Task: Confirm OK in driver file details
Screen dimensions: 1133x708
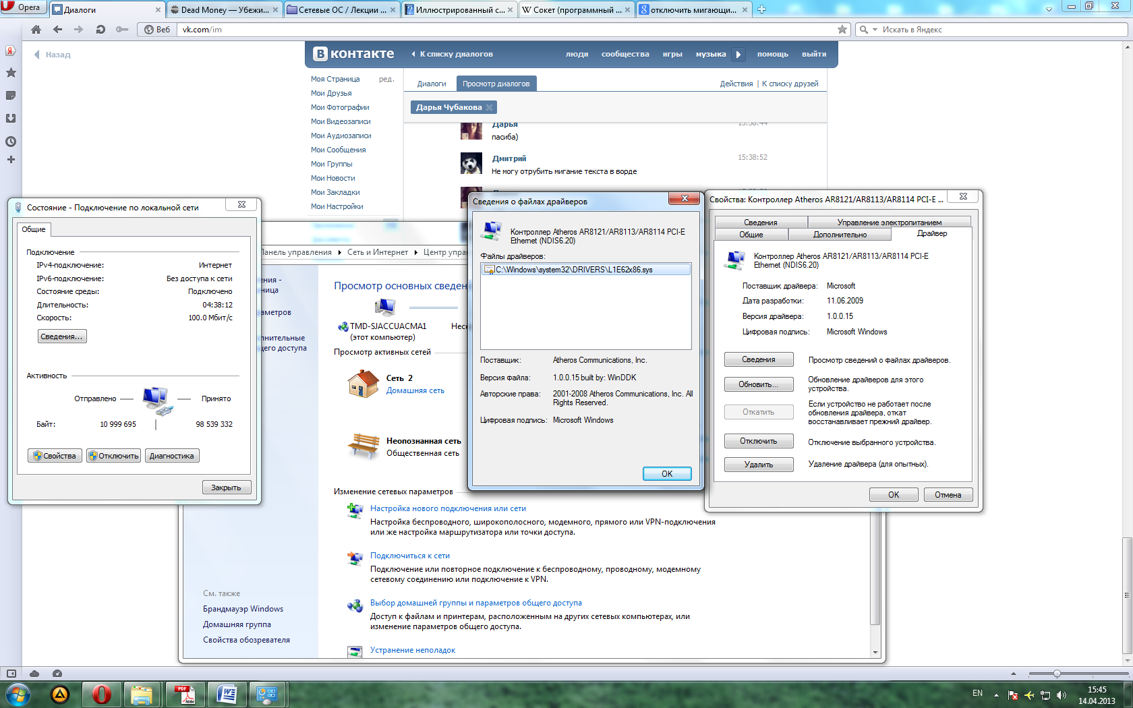Action: click(x=667, y=473)
